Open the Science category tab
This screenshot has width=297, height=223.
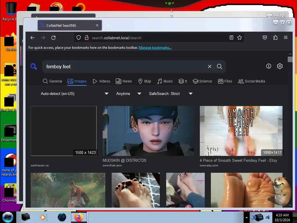coord(202,81)
